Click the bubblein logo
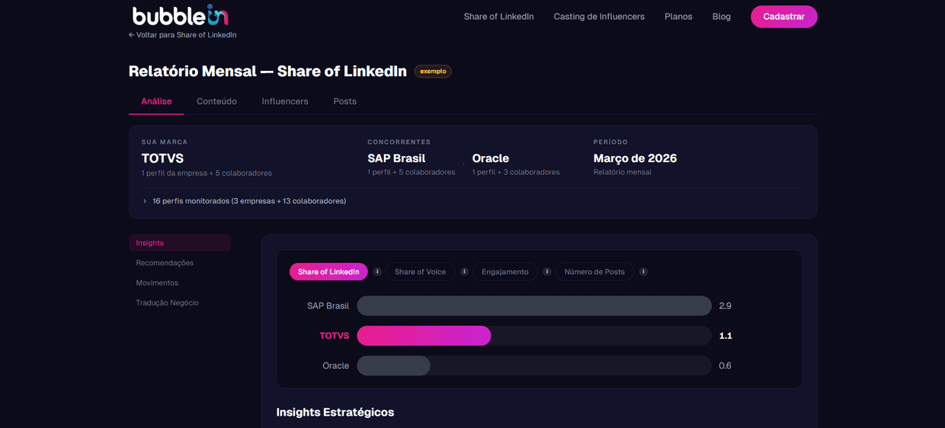 [x=180, y=15]
